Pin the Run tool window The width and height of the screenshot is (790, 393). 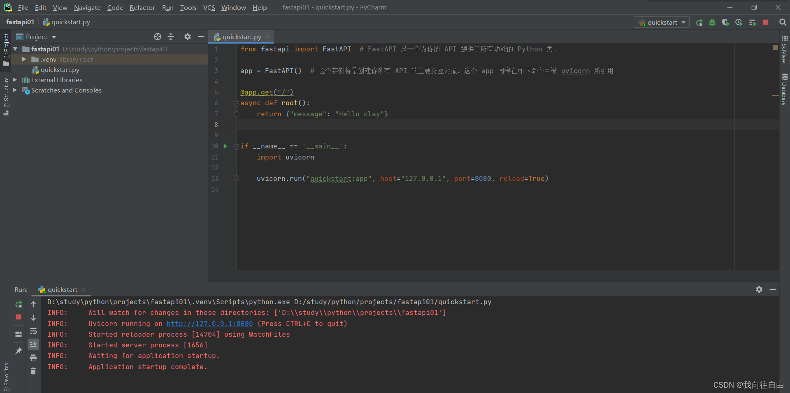pyautogui.click(x=18, y=351)
